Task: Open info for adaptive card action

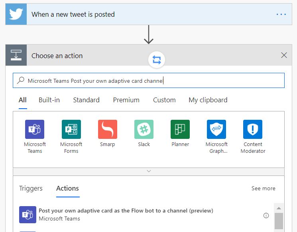Action: tap(266, 215)
